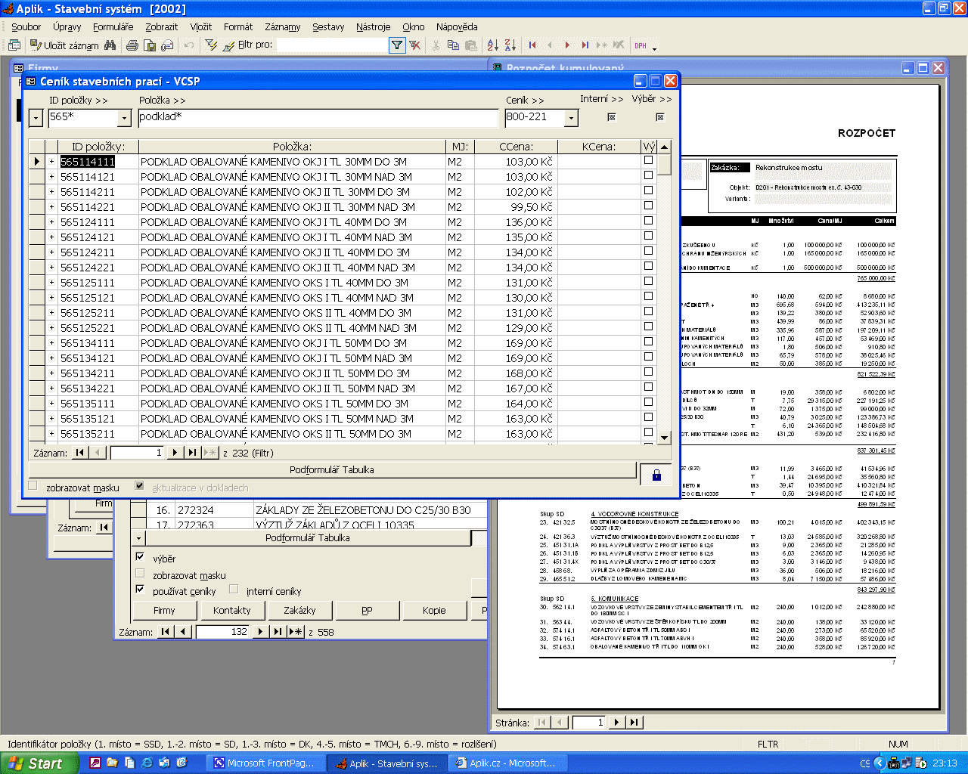Uncheck the 'používat ceníky' checkbox
The image size is (968, 774).
click(x=140, y=589)
